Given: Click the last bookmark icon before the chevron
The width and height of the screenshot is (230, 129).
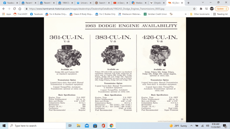Looking at the screenshot, I should (x=171, y=14).
